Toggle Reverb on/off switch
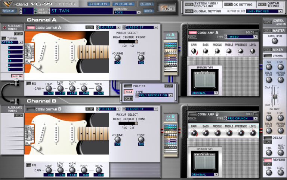The height and width of the screenshot is (180, 287). click(268, 160)
